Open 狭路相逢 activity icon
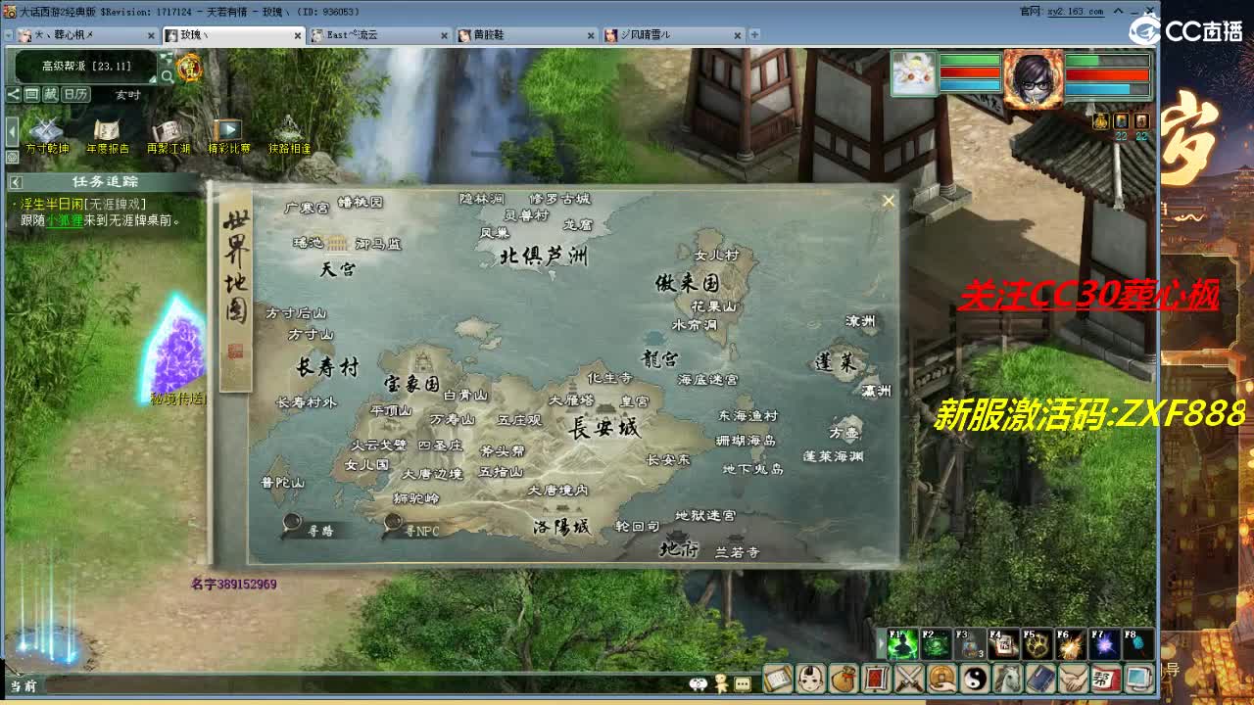 (289, 137)
